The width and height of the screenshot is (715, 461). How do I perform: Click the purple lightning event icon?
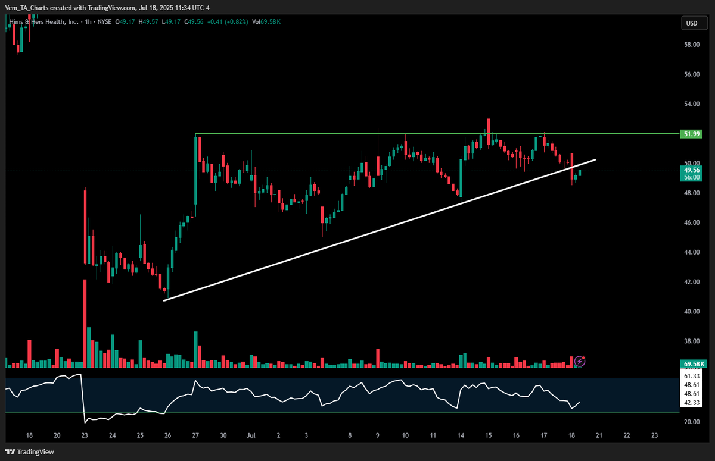click(581, 361)
